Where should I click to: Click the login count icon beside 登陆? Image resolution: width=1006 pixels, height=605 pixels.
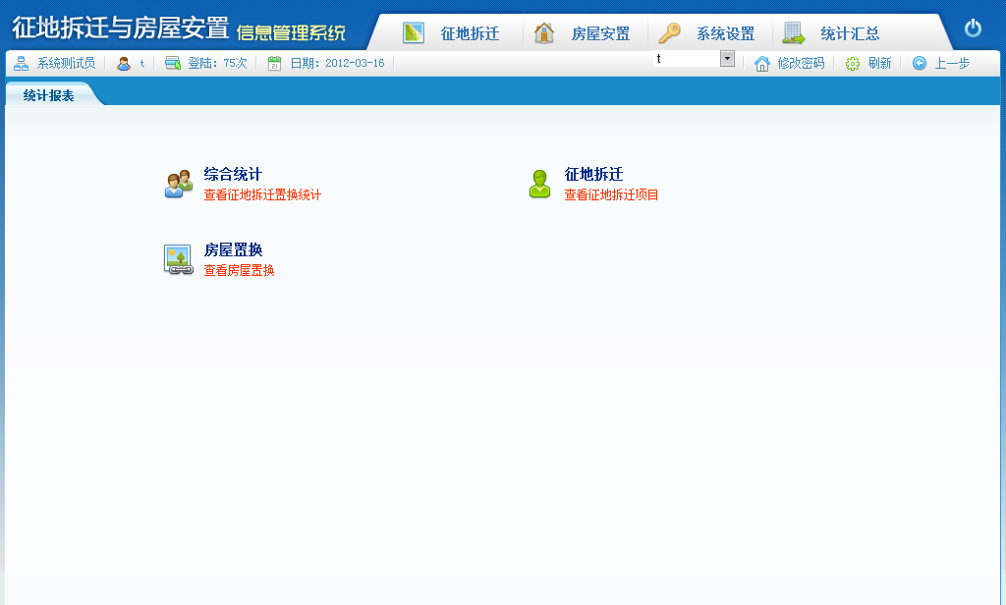tap(173, 63)
